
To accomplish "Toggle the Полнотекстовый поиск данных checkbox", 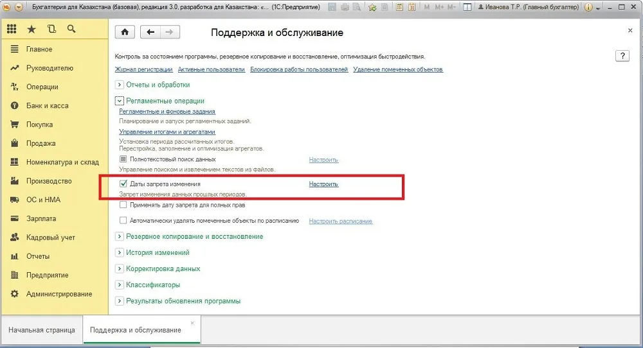I will (123, 159).
